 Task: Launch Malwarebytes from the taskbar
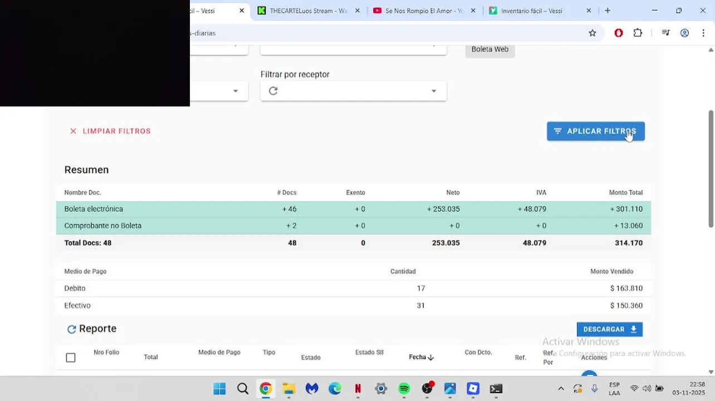click(x=312, y=389)
